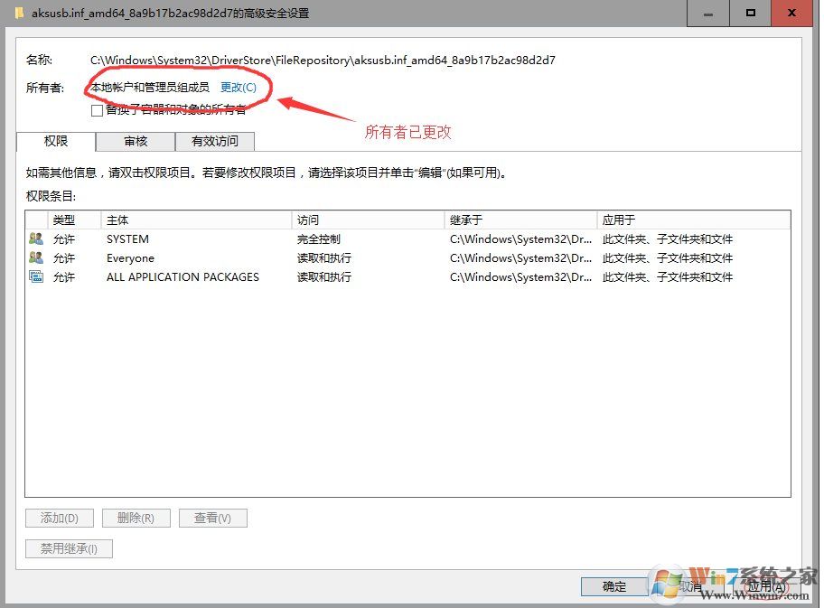
Task: Select the 权限 tab
Action: pos(56,141)
